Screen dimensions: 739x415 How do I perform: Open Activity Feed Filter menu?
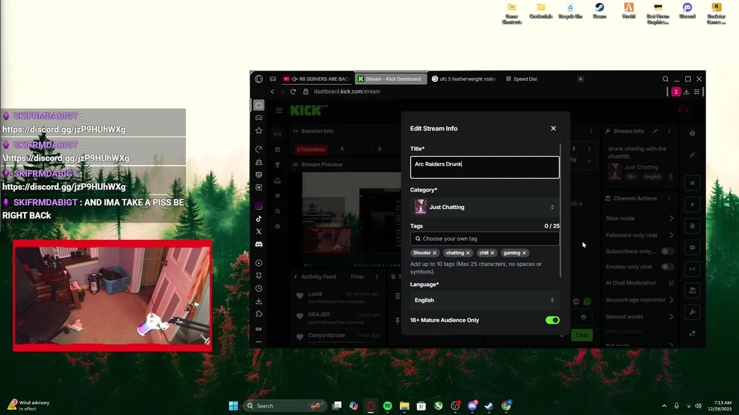click(357, 277)
